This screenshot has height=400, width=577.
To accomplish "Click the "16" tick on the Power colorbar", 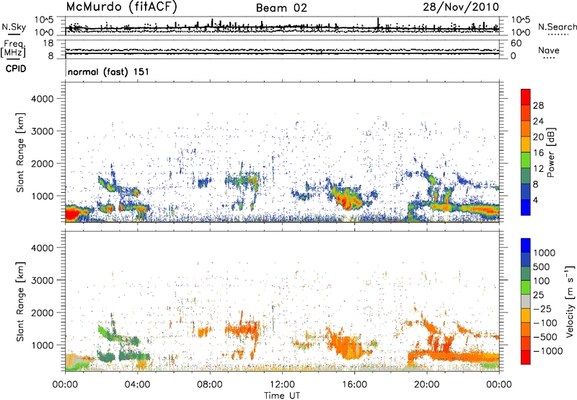I will click(538, 153).
